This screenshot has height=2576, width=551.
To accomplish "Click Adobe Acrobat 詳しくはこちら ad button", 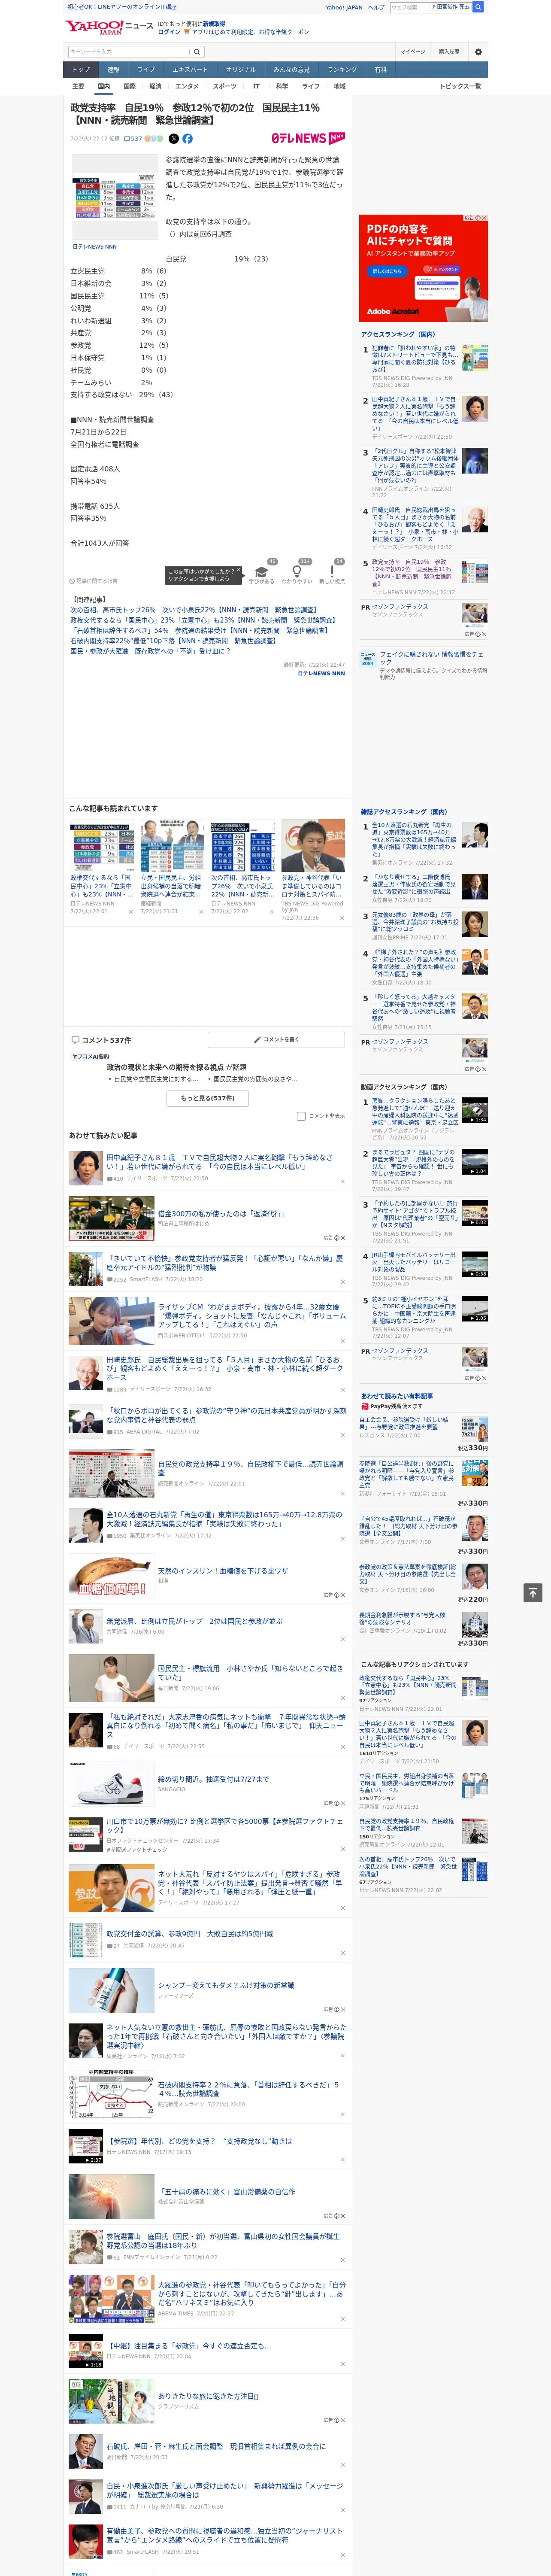I will tap(388, 271).
